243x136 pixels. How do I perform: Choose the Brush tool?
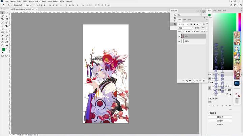[3, 26]
